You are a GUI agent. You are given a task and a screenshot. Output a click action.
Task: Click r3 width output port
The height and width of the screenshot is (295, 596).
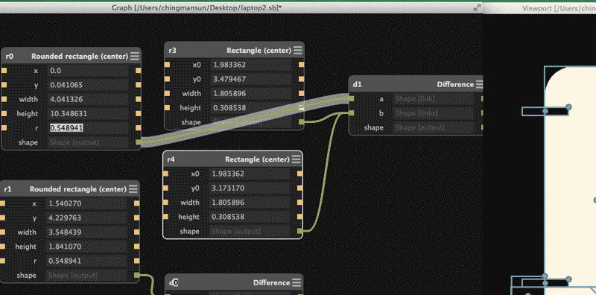click(x=302, y=94)
